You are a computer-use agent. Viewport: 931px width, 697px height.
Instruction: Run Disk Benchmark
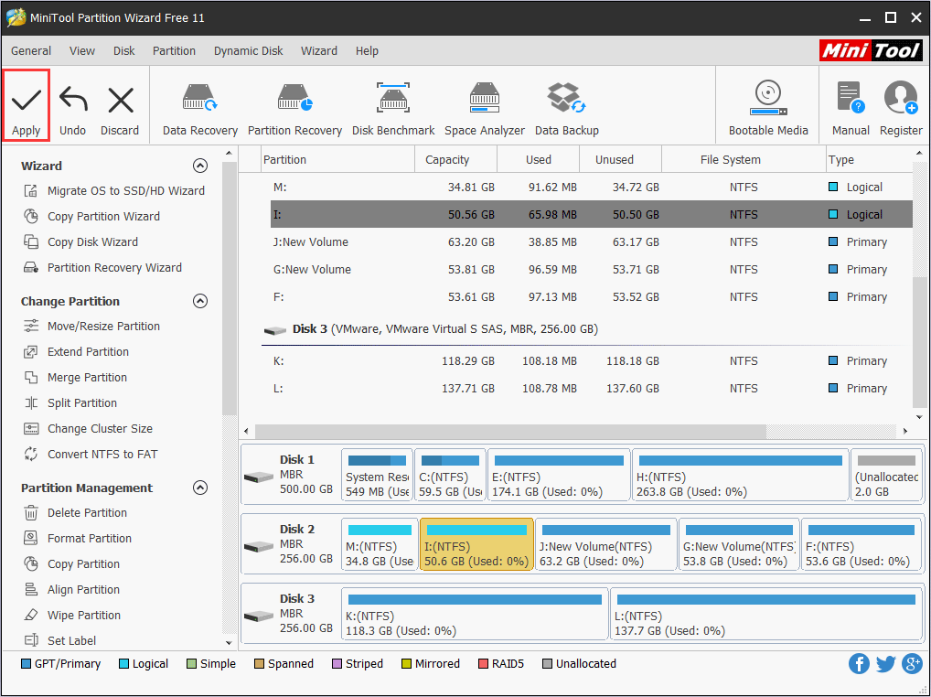pos(393,105)
